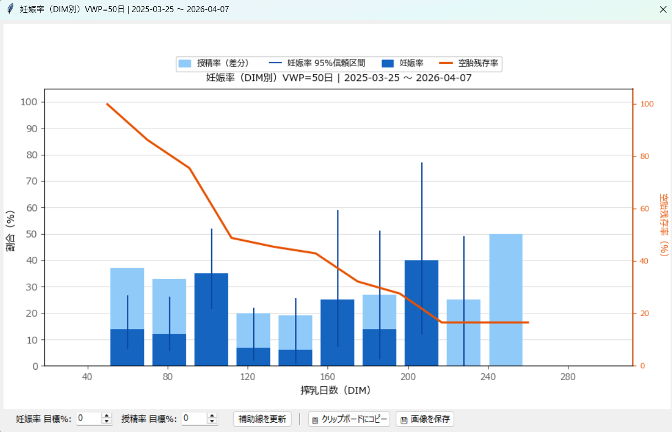Click the 160 tick on the x-axis
The height and width of the screenshot is (432, 672).
pyautogui.click(x=327, y=377)
